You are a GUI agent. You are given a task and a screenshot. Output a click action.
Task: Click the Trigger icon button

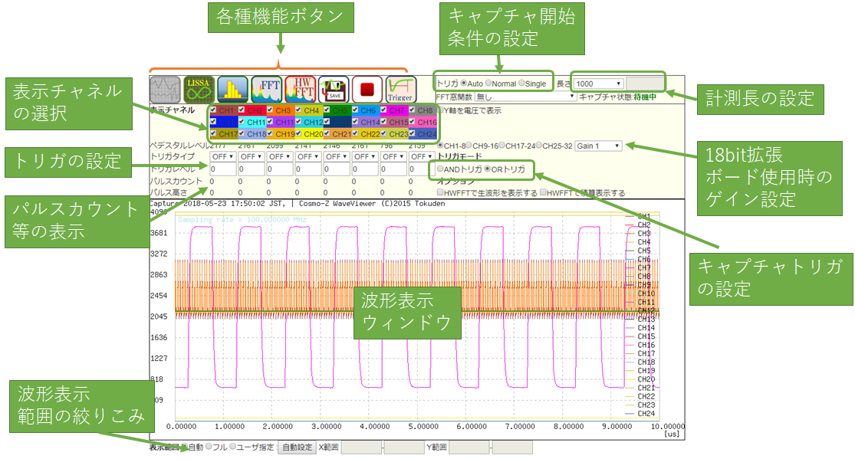pos(400,90)
